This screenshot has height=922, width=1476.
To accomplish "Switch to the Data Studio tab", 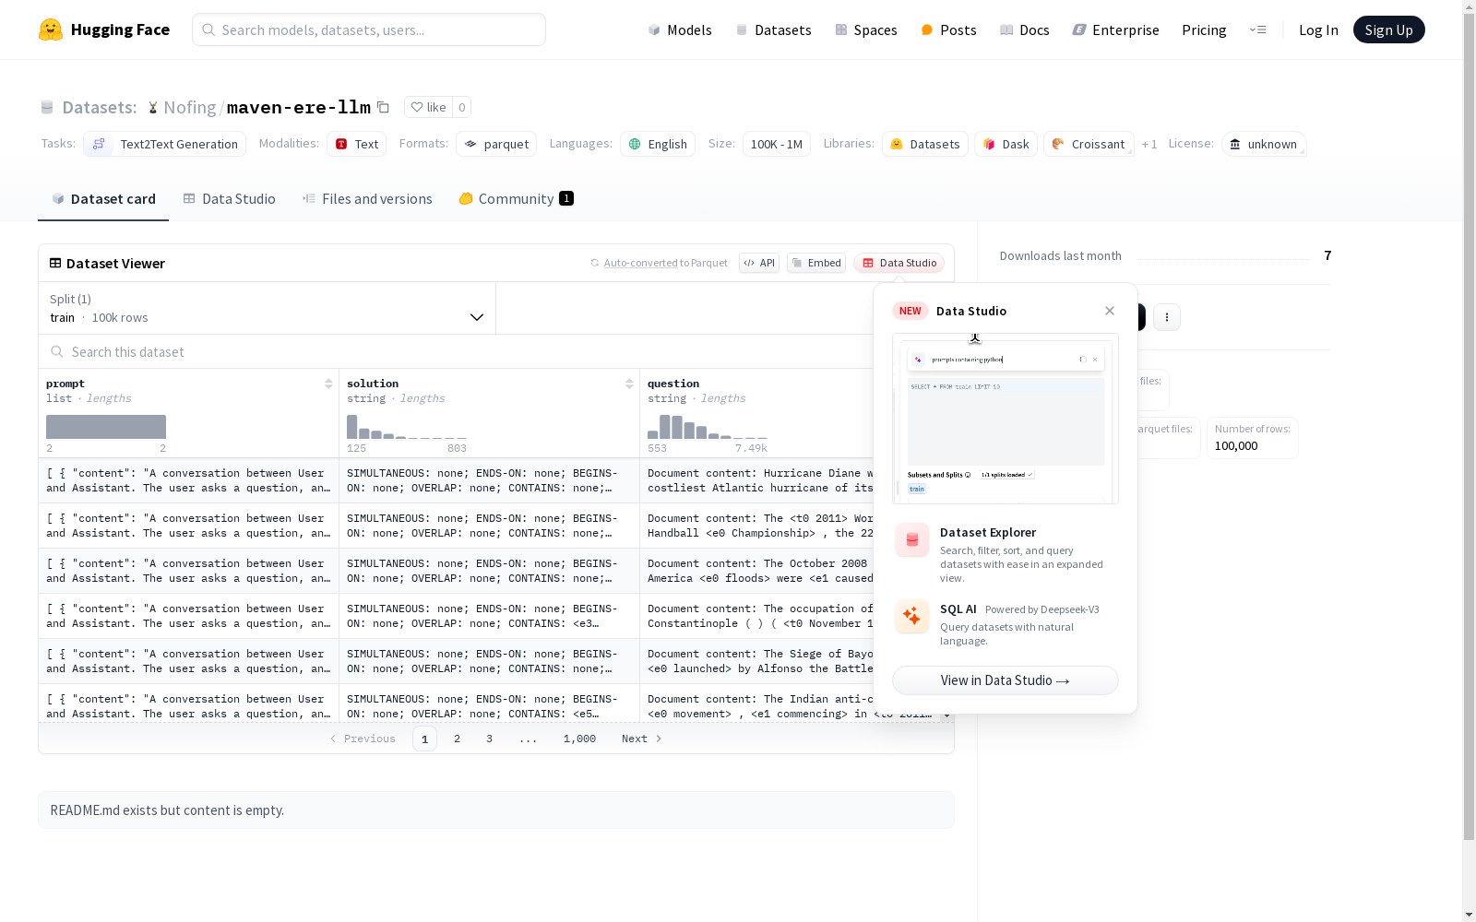I will click(230, 198).
